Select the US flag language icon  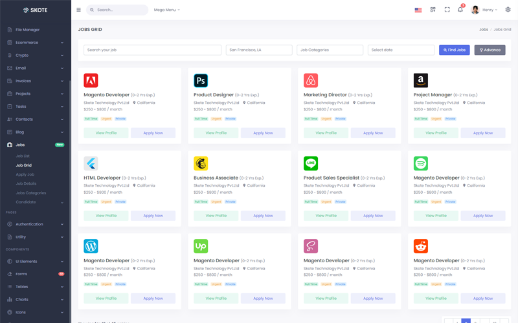418,10
